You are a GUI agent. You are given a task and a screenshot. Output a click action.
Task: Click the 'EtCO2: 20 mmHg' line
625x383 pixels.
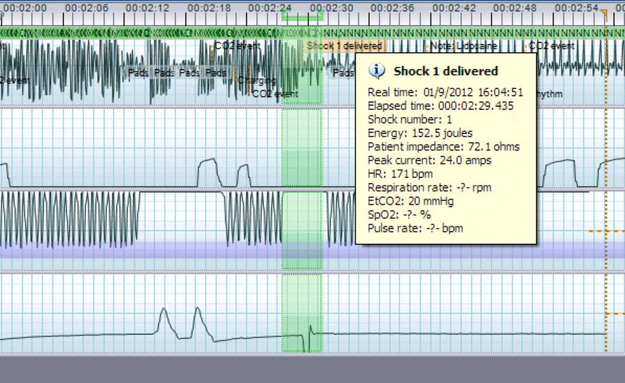411,201
